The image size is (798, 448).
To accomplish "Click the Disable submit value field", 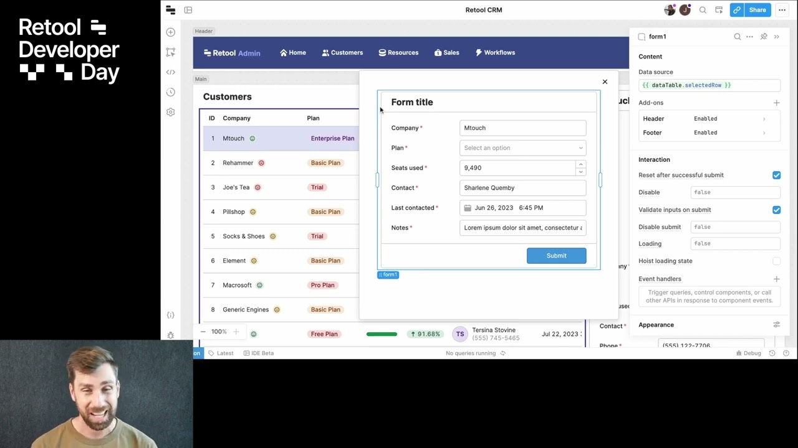I will click(735, 227).
